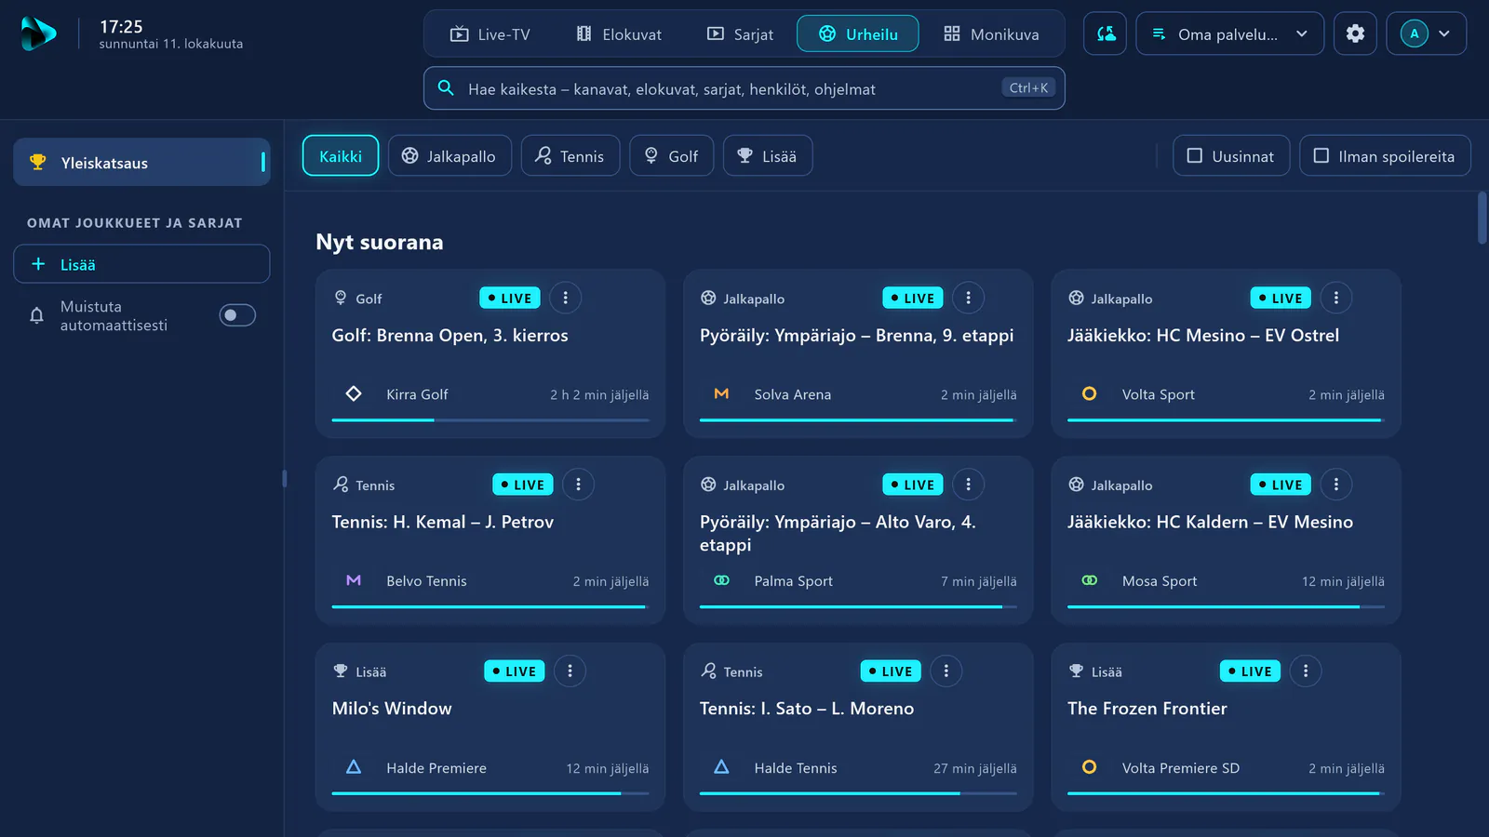Open the user account A dropdown
The height and width of the screenshot is (837, 1489).
pyautogui.click(x=1427, y=33)
